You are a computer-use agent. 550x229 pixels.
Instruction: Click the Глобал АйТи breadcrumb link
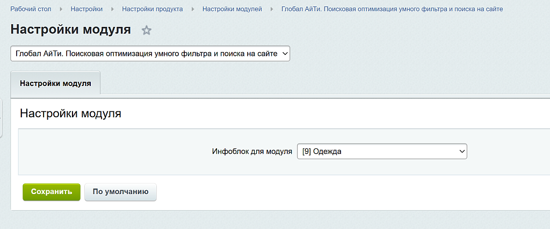[x=392, y=10]
